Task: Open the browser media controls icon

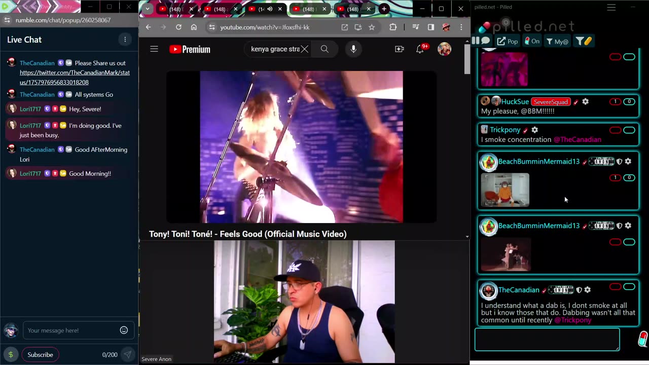Action: 416,27
